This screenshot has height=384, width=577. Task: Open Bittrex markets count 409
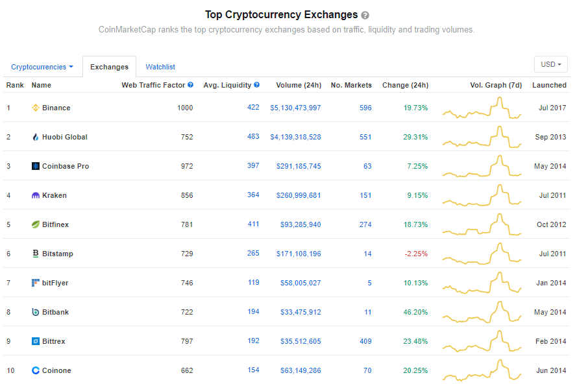365,341
